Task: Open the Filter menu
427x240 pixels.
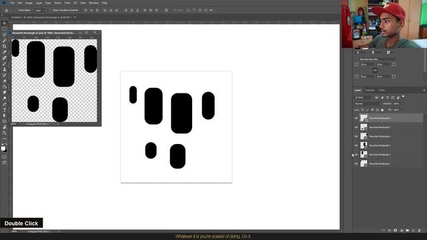Action: [x=67, y=3]
